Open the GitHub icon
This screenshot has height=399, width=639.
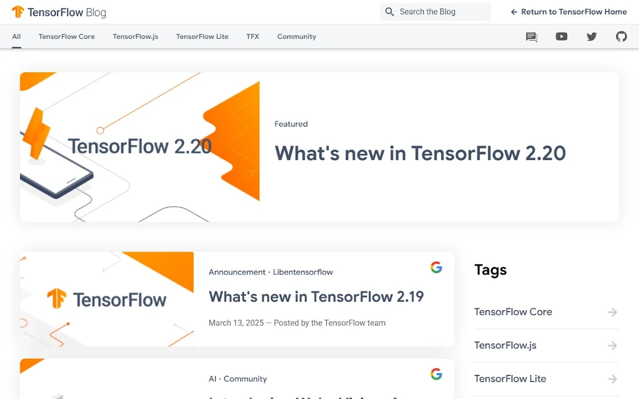tap(621, 37)
